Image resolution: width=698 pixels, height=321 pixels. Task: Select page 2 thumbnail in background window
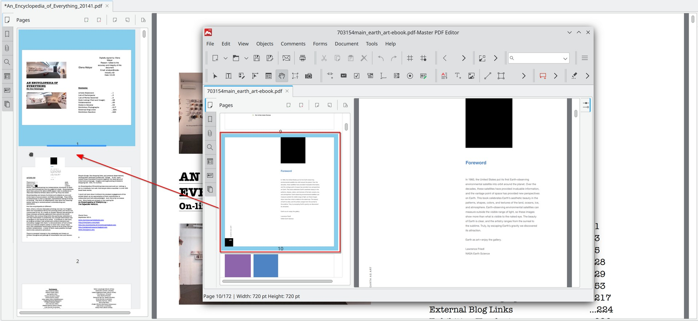(x=76, y=204)
